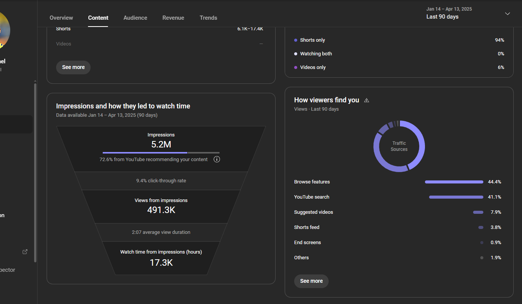Expand the Last 90 days date range chevron

click(508, 14)
